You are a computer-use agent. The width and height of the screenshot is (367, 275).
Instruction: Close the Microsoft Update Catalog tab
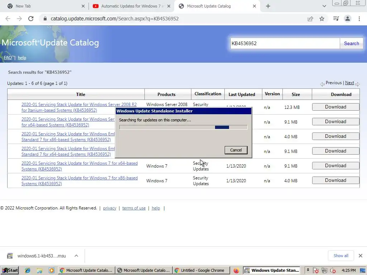point(254,6)
